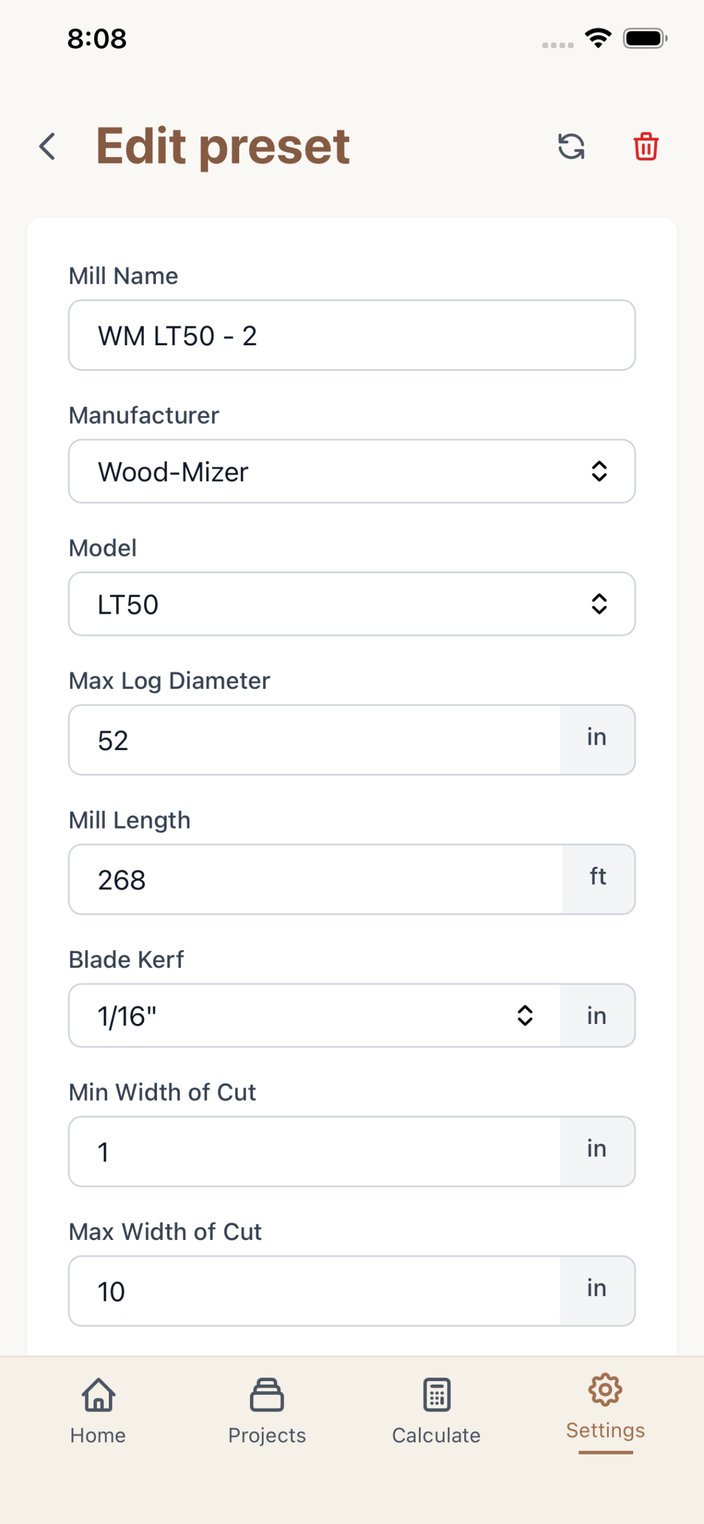Open the Home tab icon

[98, 1395]
